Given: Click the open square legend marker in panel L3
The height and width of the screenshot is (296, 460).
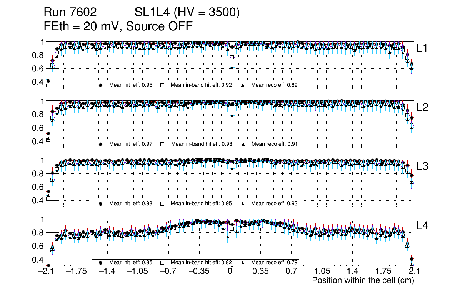Looking at the screenshot, I should coord(162,204).
